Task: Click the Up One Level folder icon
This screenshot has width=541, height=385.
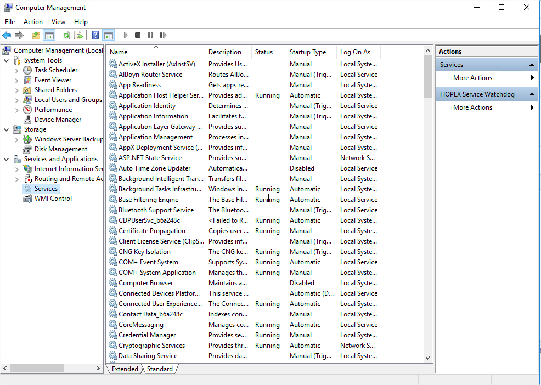Action: (36, 36)
